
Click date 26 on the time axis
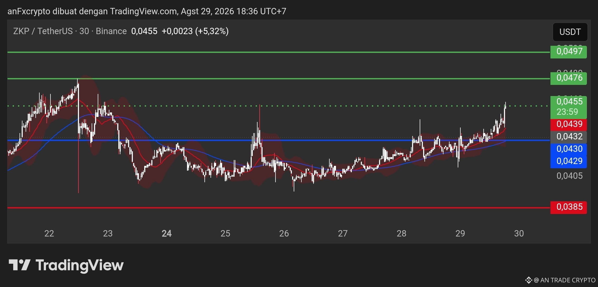[284, 233]
